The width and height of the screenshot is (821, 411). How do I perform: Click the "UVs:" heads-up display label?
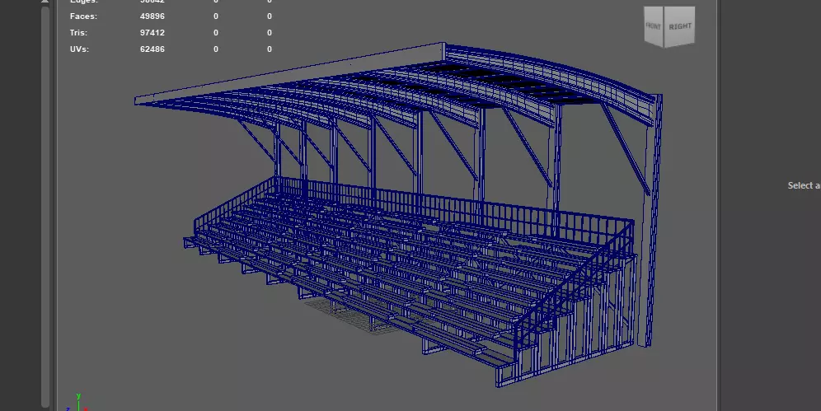tap(80, 49)
